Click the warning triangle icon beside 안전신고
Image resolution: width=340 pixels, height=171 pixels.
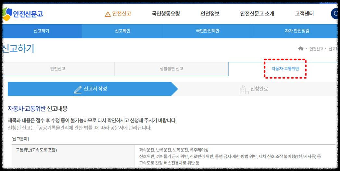108,14
